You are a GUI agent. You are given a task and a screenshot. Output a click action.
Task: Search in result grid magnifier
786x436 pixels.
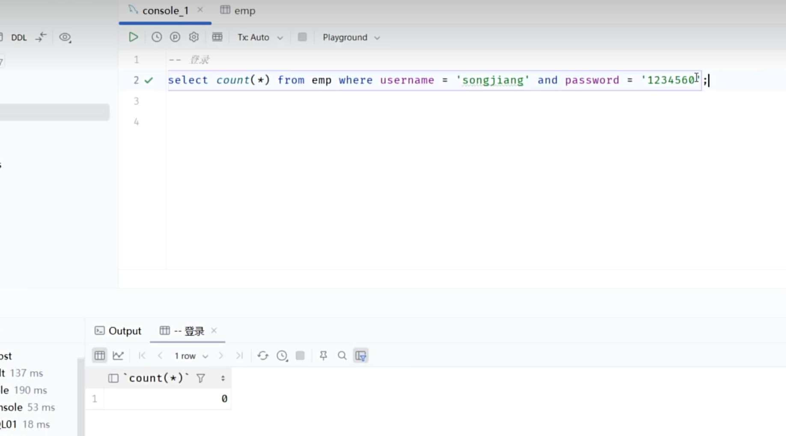342,356
